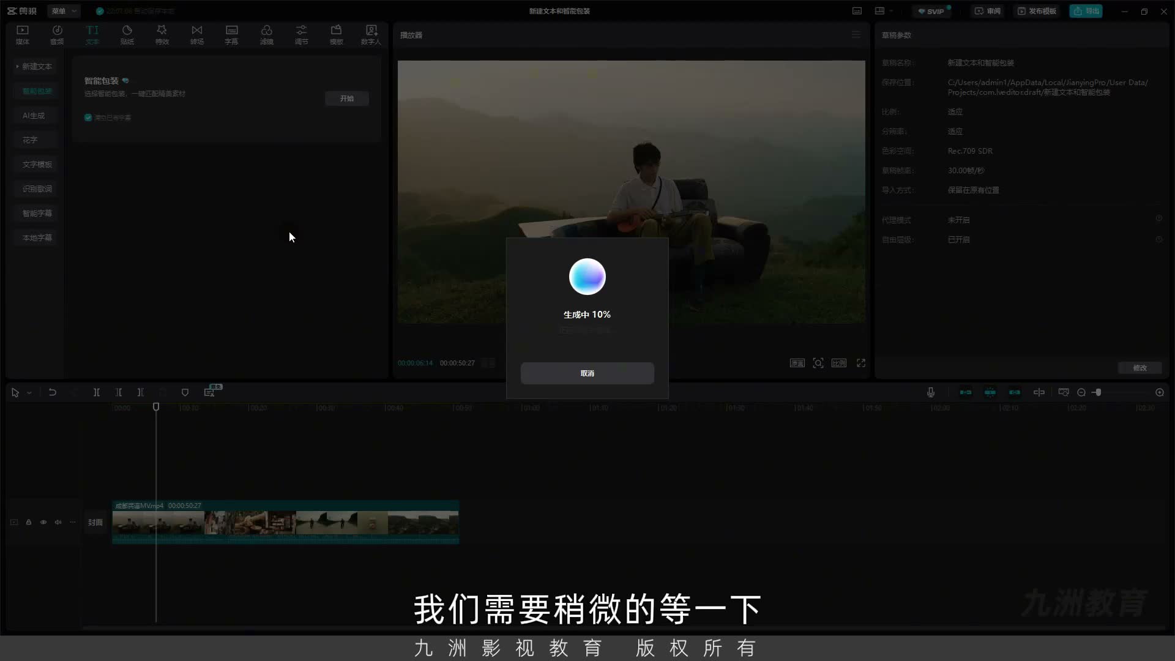Open the 模板 templates tab
Screen dimensions: 1175x661
[336, 35]
